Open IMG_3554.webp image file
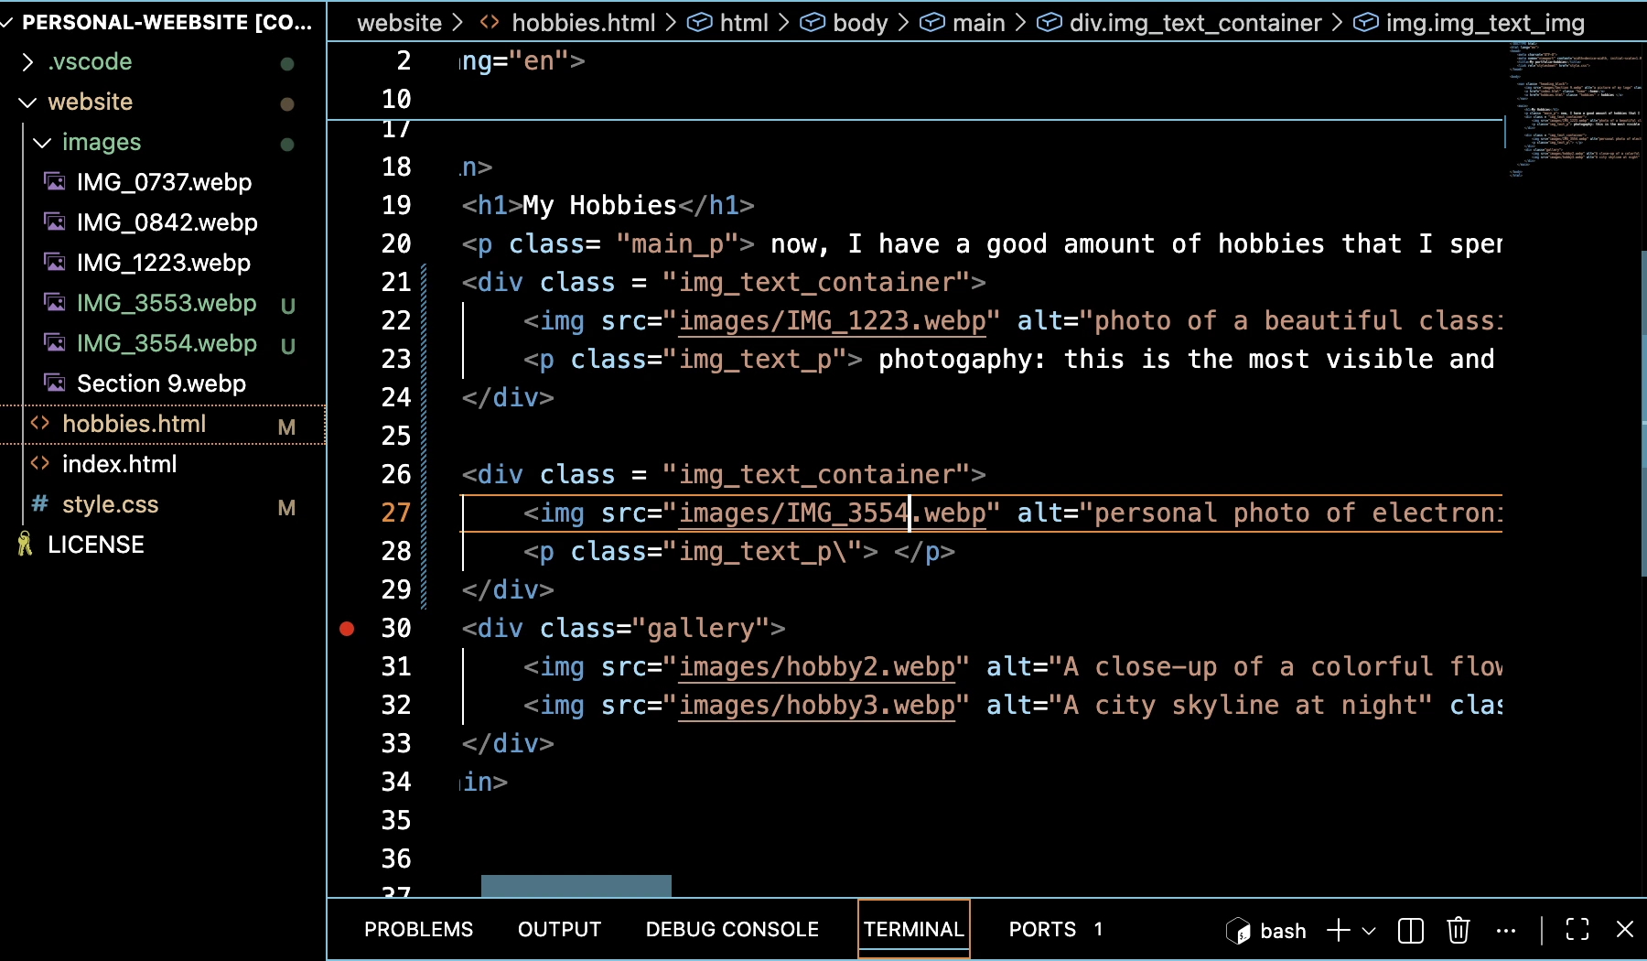 (167, 343)
